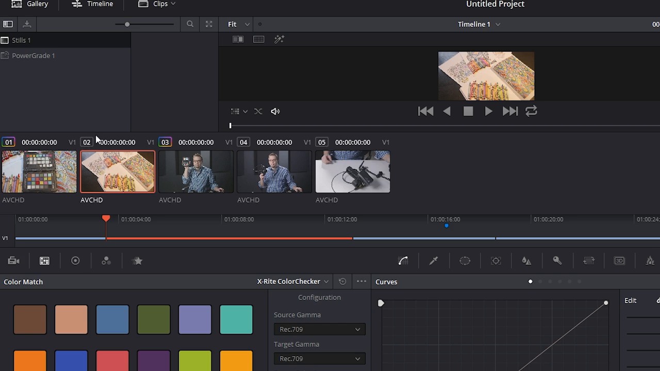
Task: Toggle viewer audio mute speaker
Action: point(275,111)
